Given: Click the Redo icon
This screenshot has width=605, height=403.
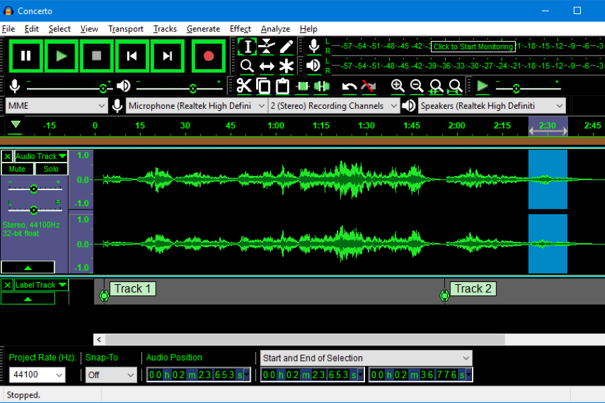Looking at the screenshot, I should coord(368,86).
